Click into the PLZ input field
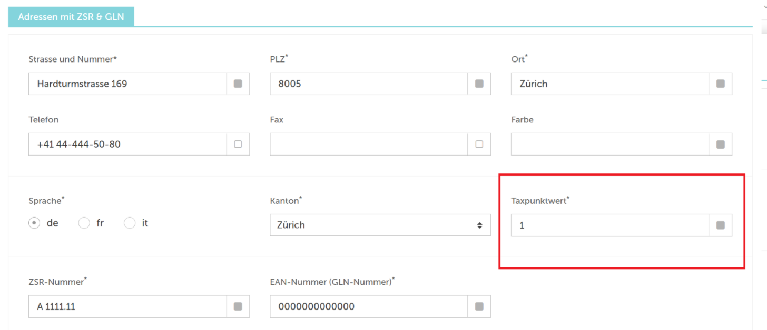Screen dimensions: 767x330 point(369,84)
